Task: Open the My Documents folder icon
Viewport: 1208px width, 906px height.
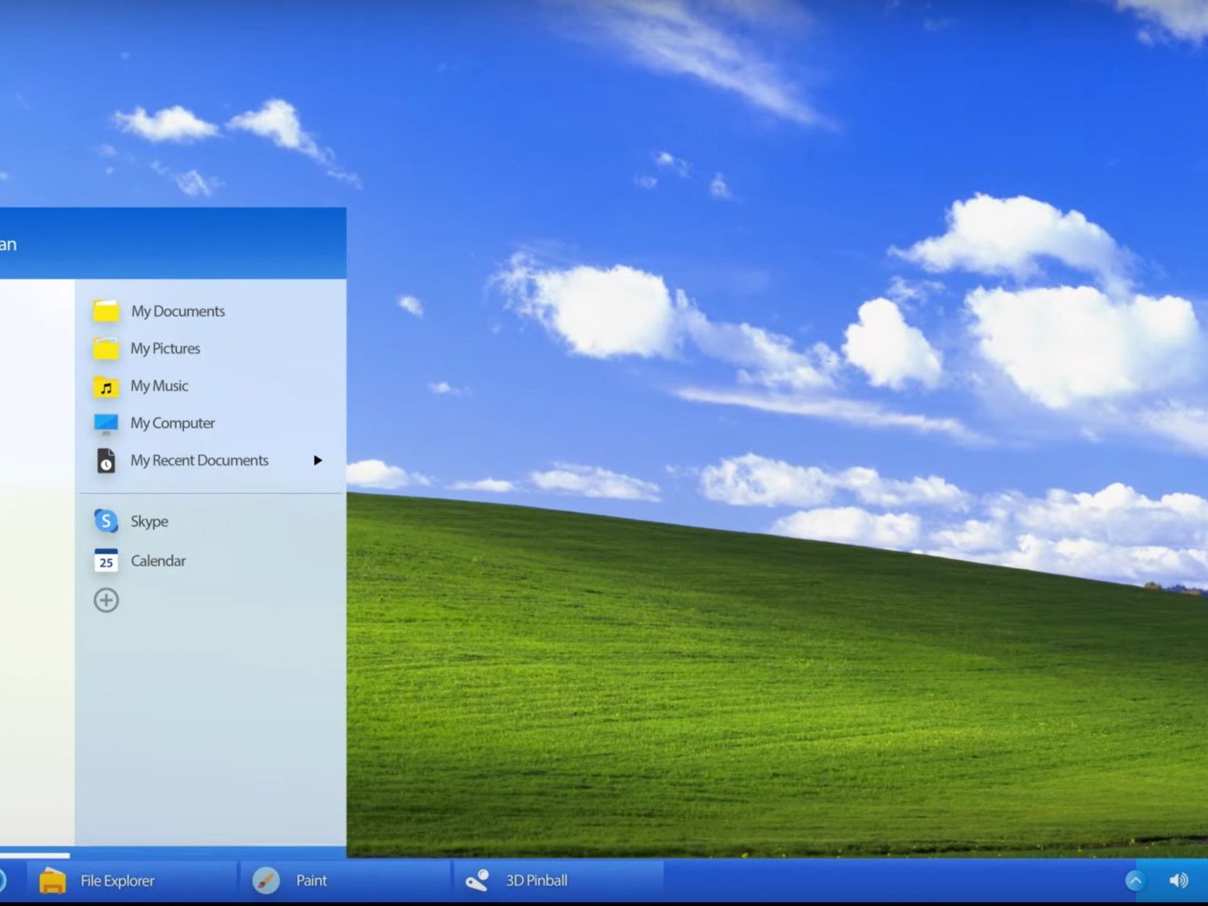Action: pos(106,311)
